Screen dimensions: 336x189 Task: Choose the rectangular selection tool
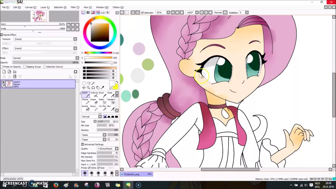point(84,83)
